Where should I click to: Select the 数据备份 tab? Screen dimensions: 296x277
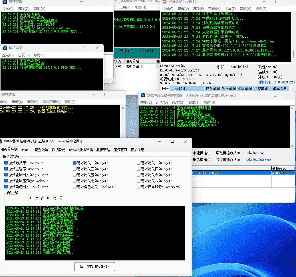(59, 150)
